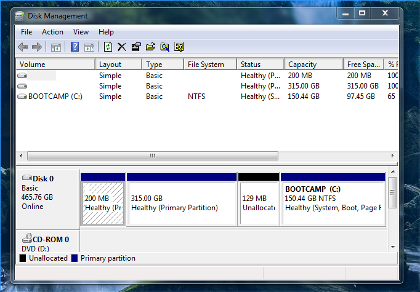Open Help via the question-mark icon
This screenshot has height=292, width=420.
pyautogui.click(x=75, y=47)
